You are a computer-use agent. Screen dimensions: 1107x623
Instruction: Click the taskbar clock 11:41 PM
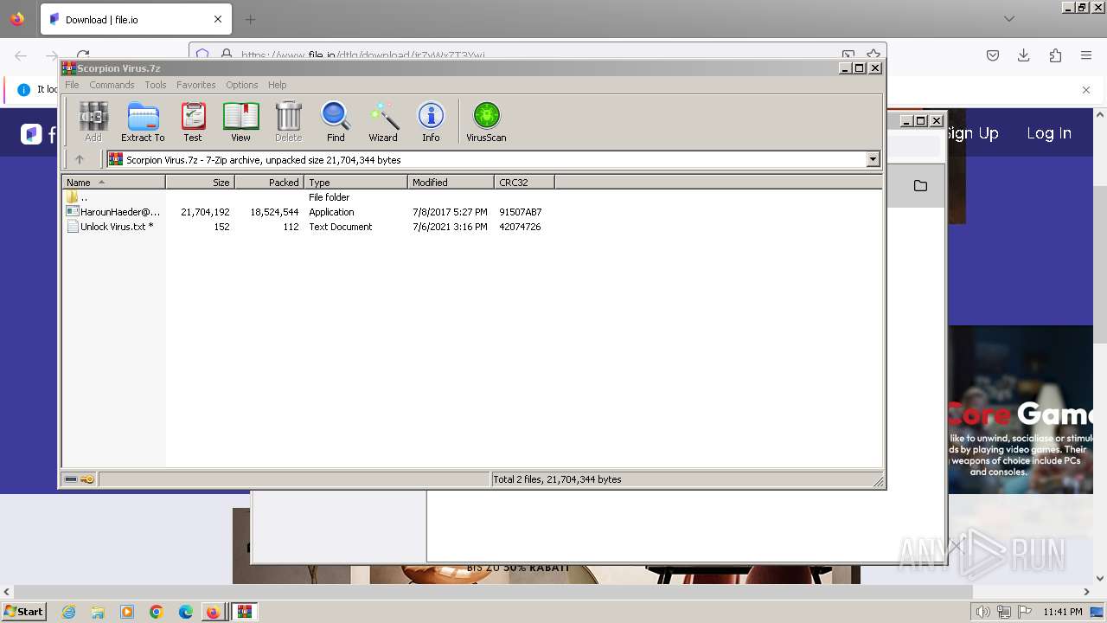1063,612
